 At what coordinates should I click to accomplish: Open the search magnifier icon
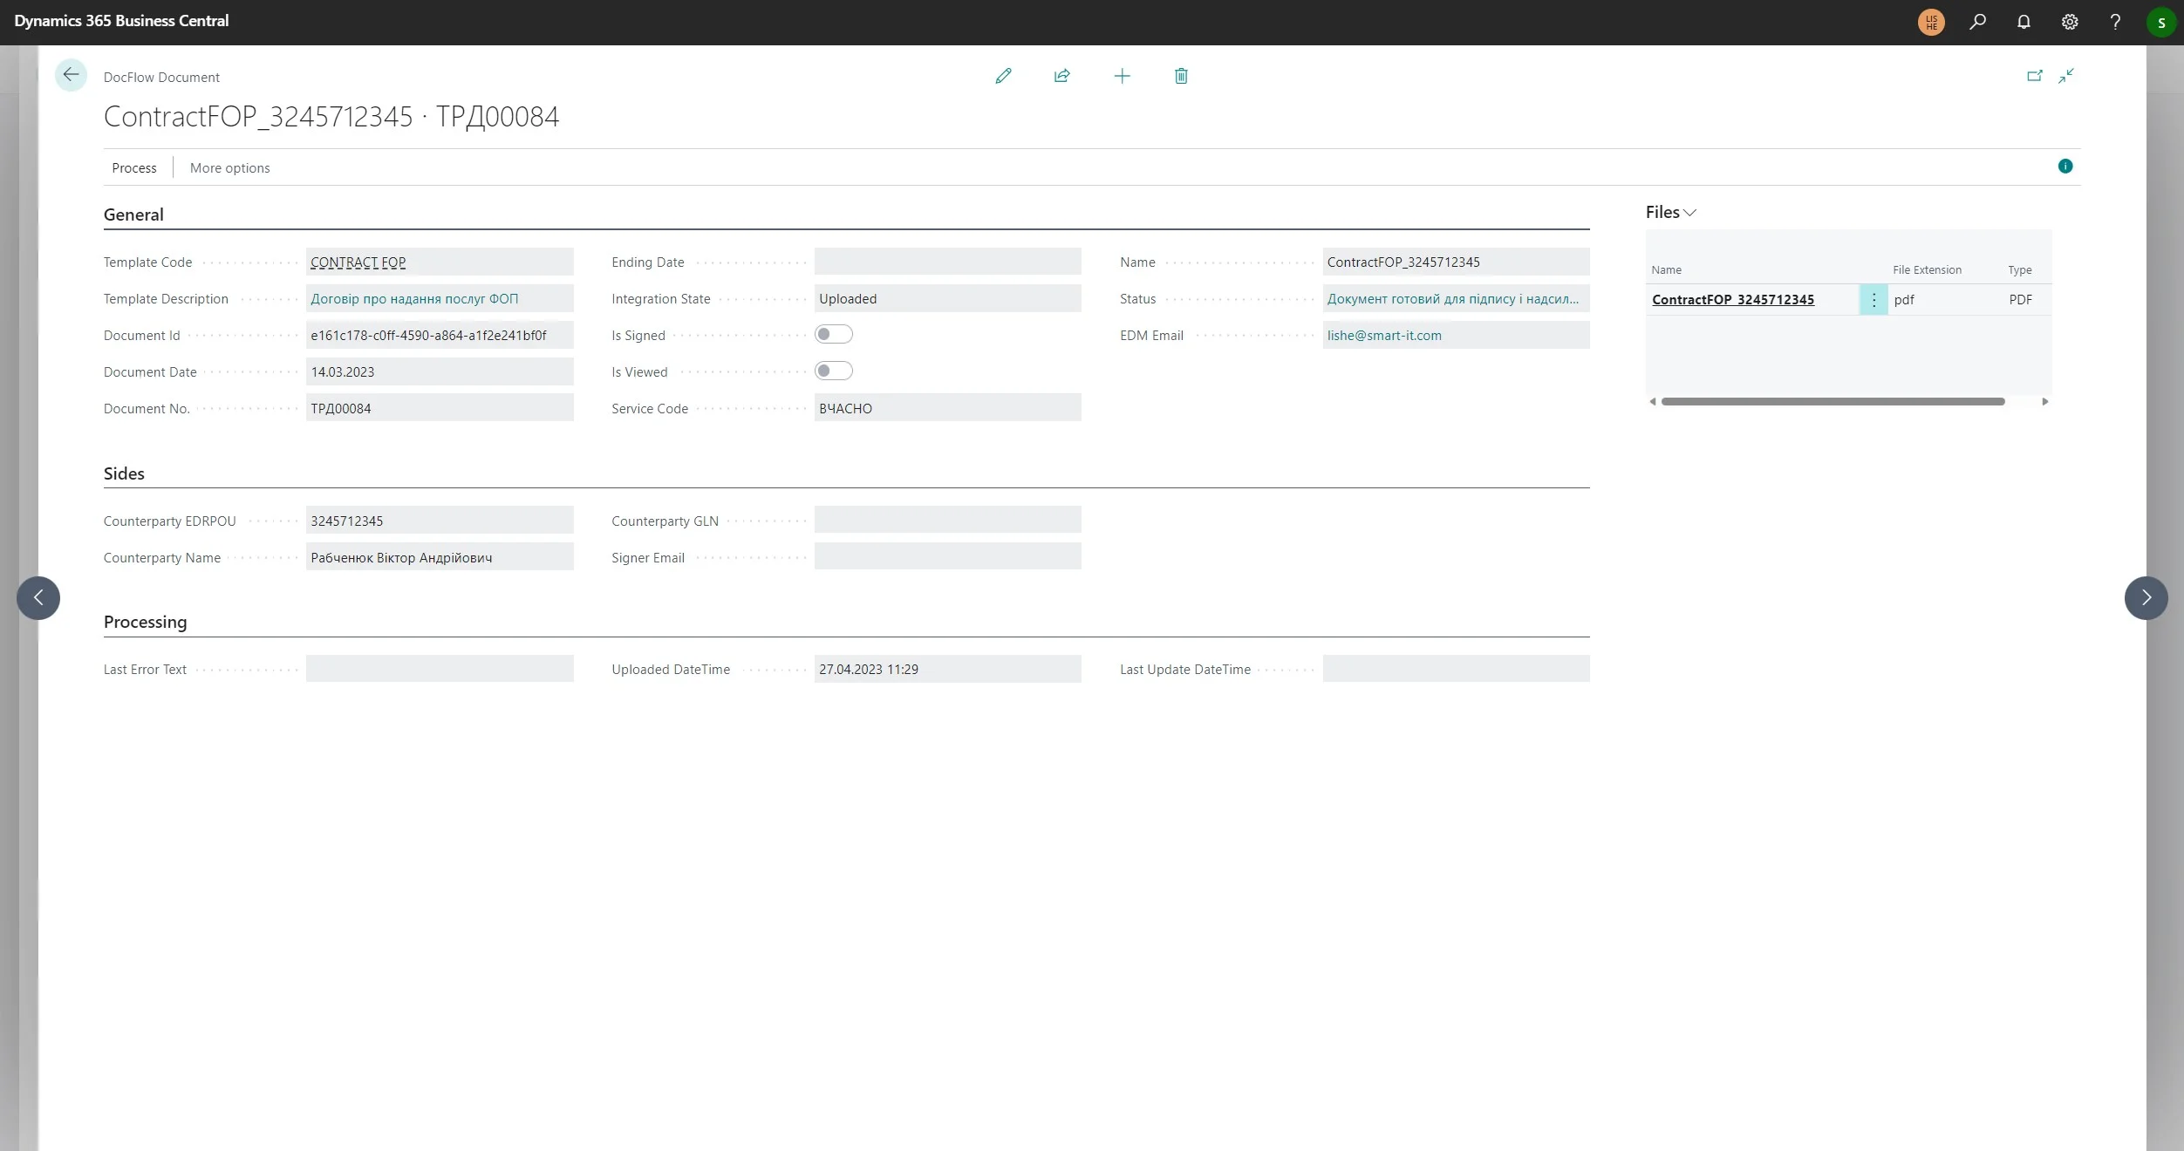(x=1977, y=22)
